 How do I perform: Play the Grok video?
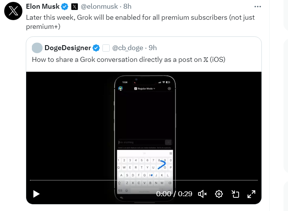36,194
